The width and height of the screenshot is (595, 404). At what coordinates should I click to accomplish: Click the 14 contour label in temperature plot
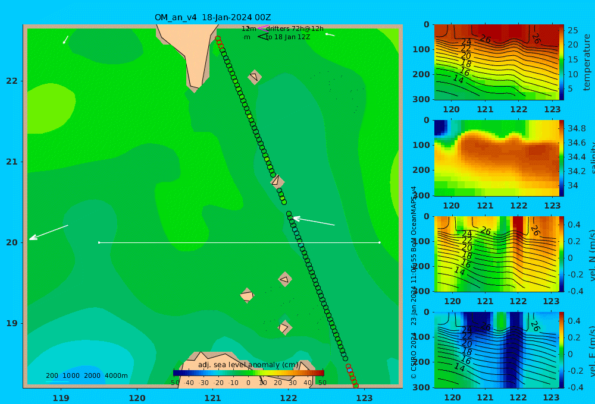tap(458, 79)
